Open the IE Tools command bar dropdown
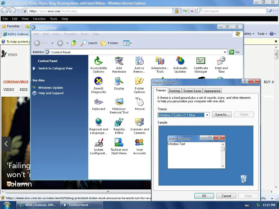 262,34
